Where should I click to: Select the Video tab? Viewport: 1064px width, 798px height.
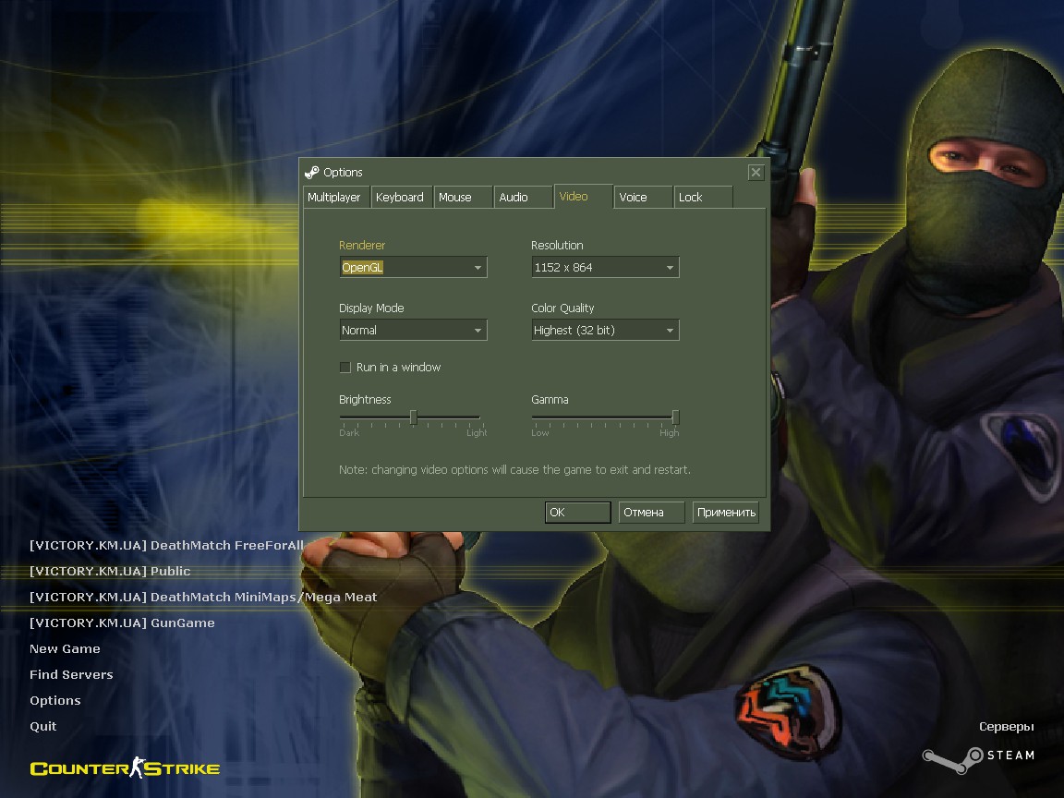[x=584, y=197]
